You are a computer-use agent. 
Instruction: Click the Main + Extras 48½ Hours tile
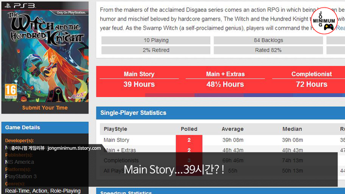click(x=225, y=79)
